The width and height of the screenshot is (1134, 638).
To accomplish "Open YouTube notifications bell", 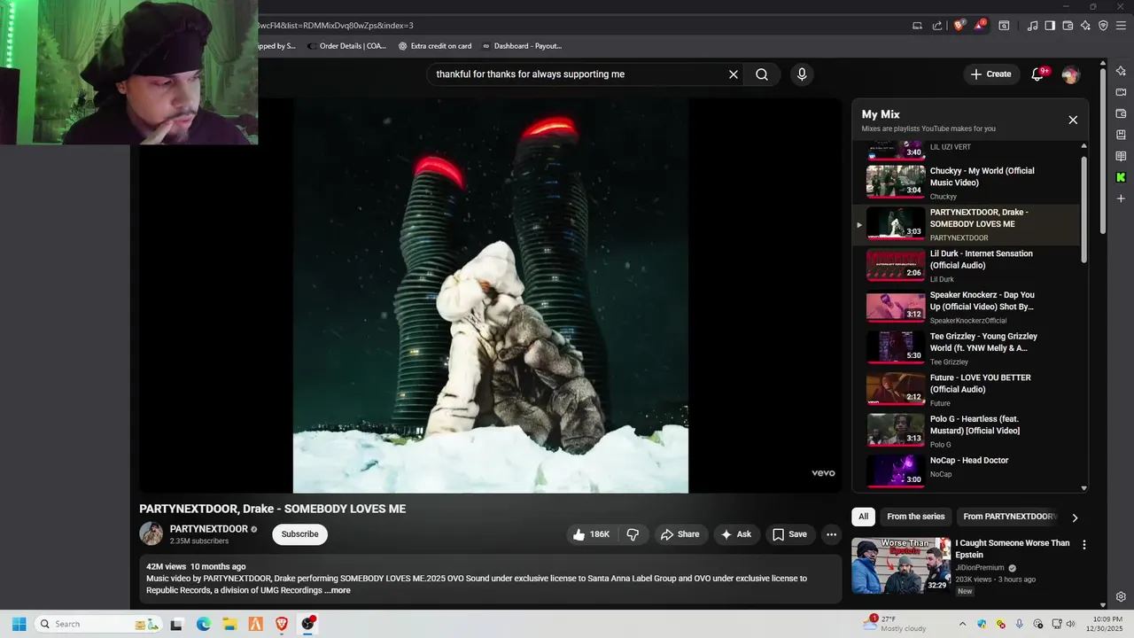I will pos(1037,74).
